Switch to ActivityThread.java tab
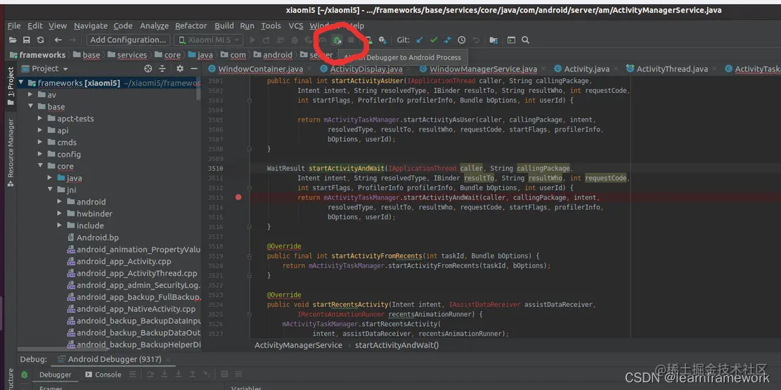 coord(672,69)
